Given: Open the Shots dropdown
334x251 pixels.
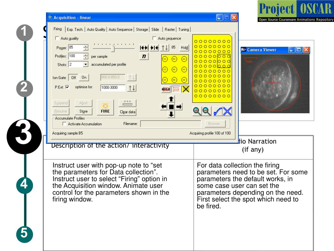Looking at the screenshot, I should 86,64.
